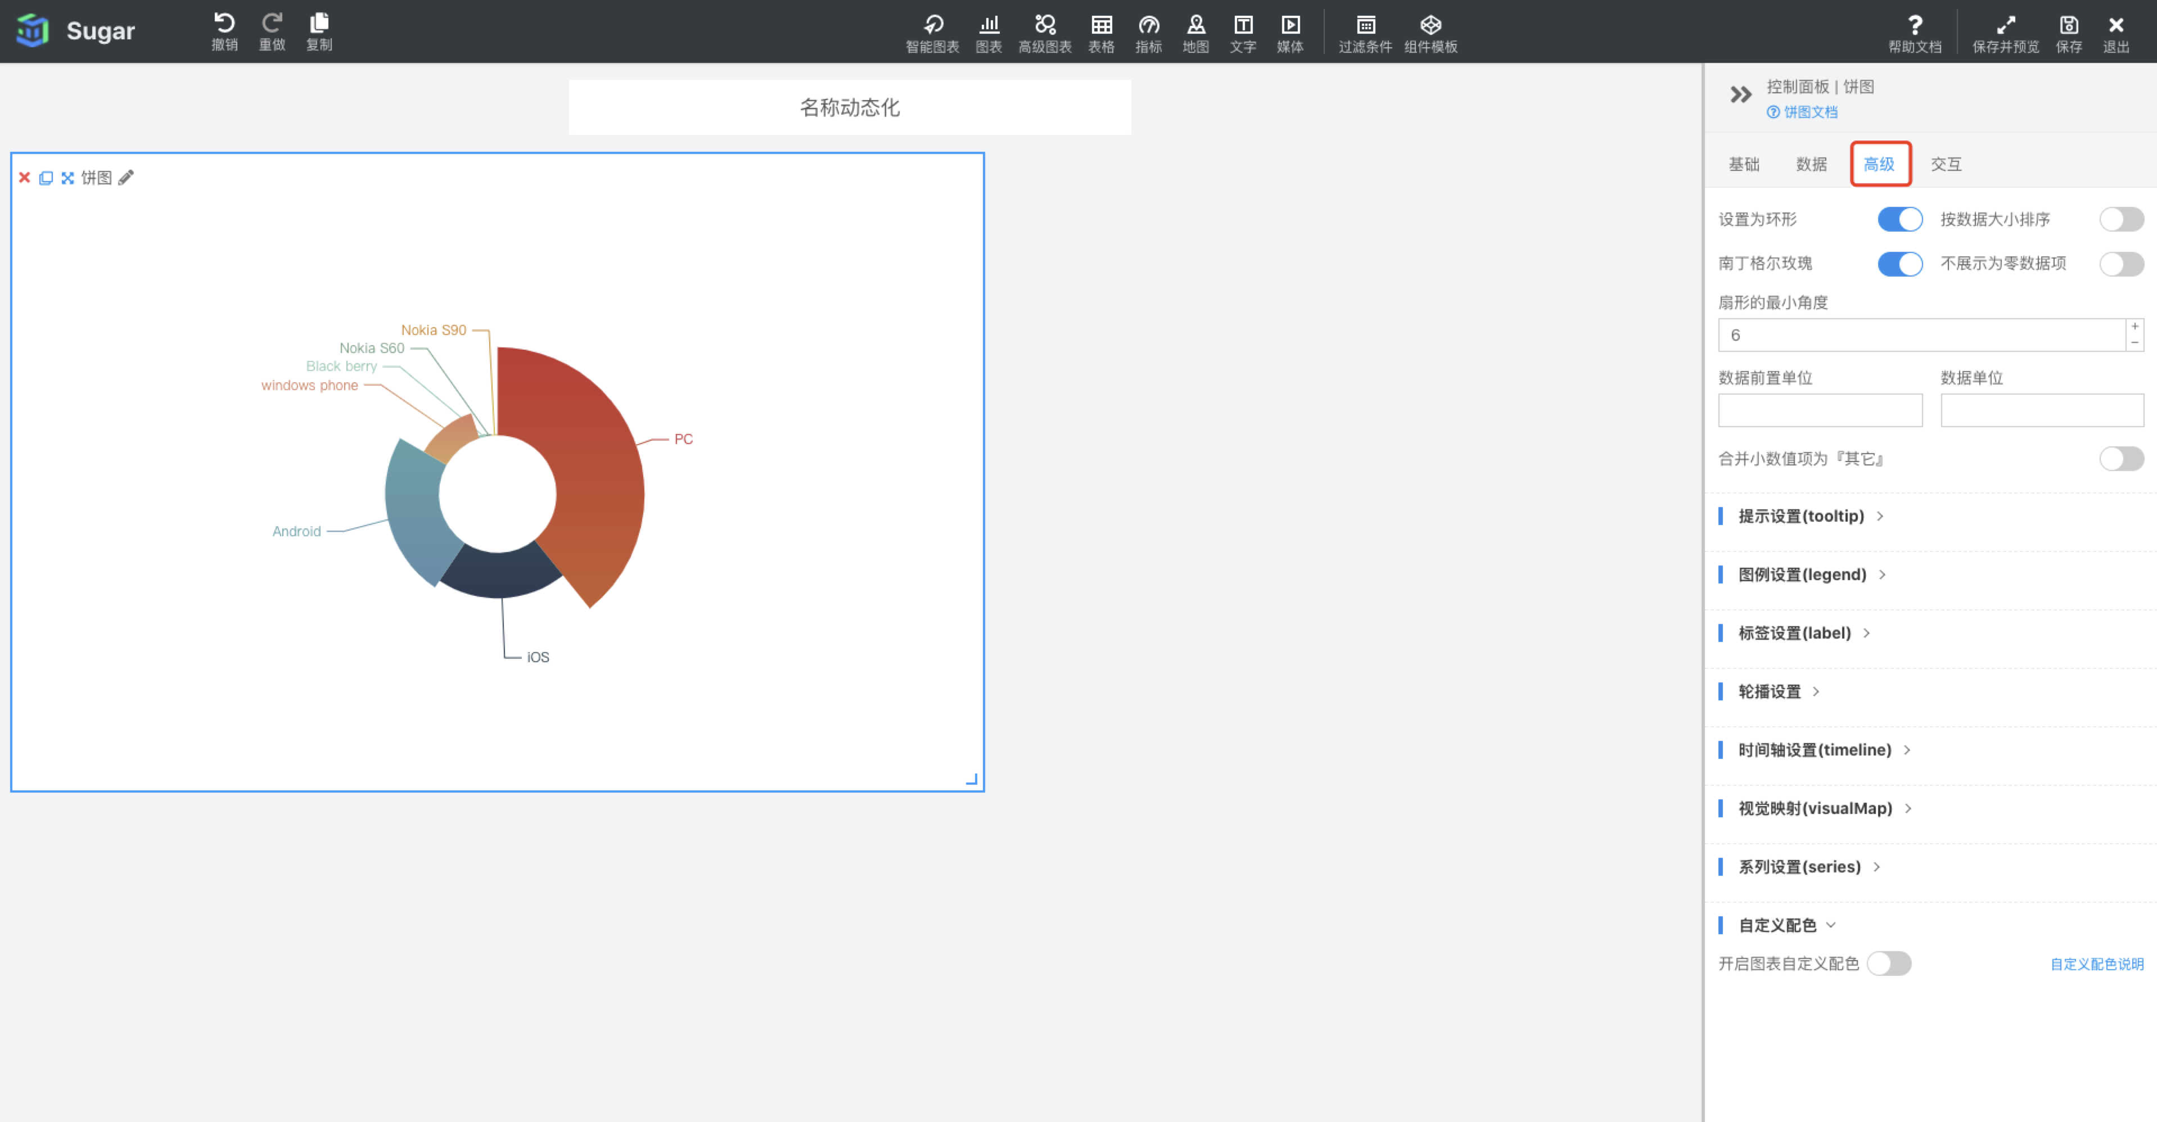Click the Black berry label
This screenshot has height=1122, width=2157.
(342, 366)
